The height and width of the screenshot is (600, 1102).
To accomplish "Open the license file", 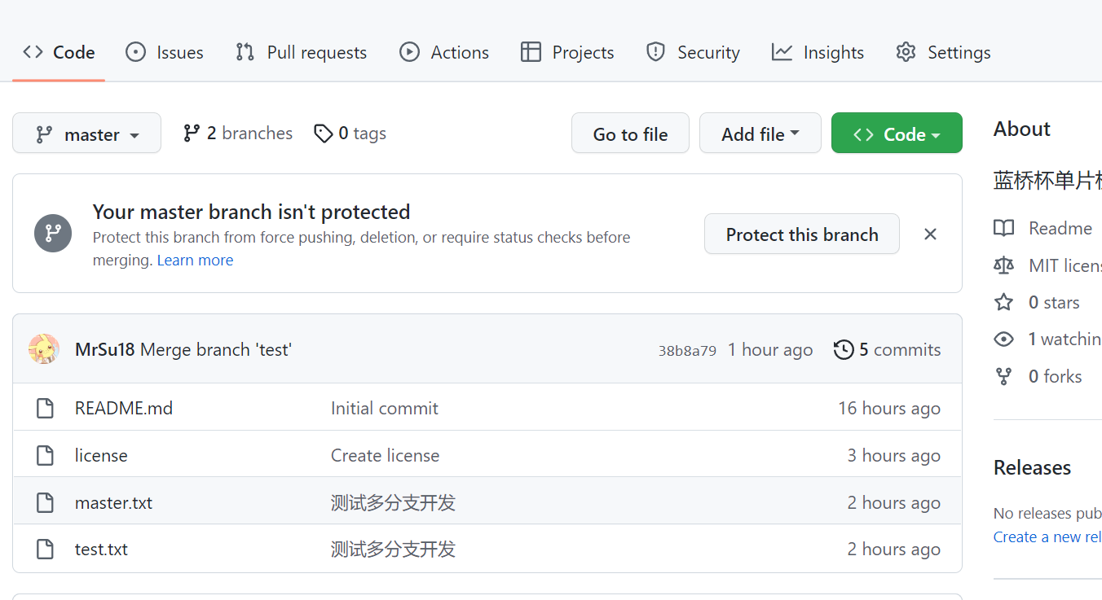I will [x=101, y=456].
